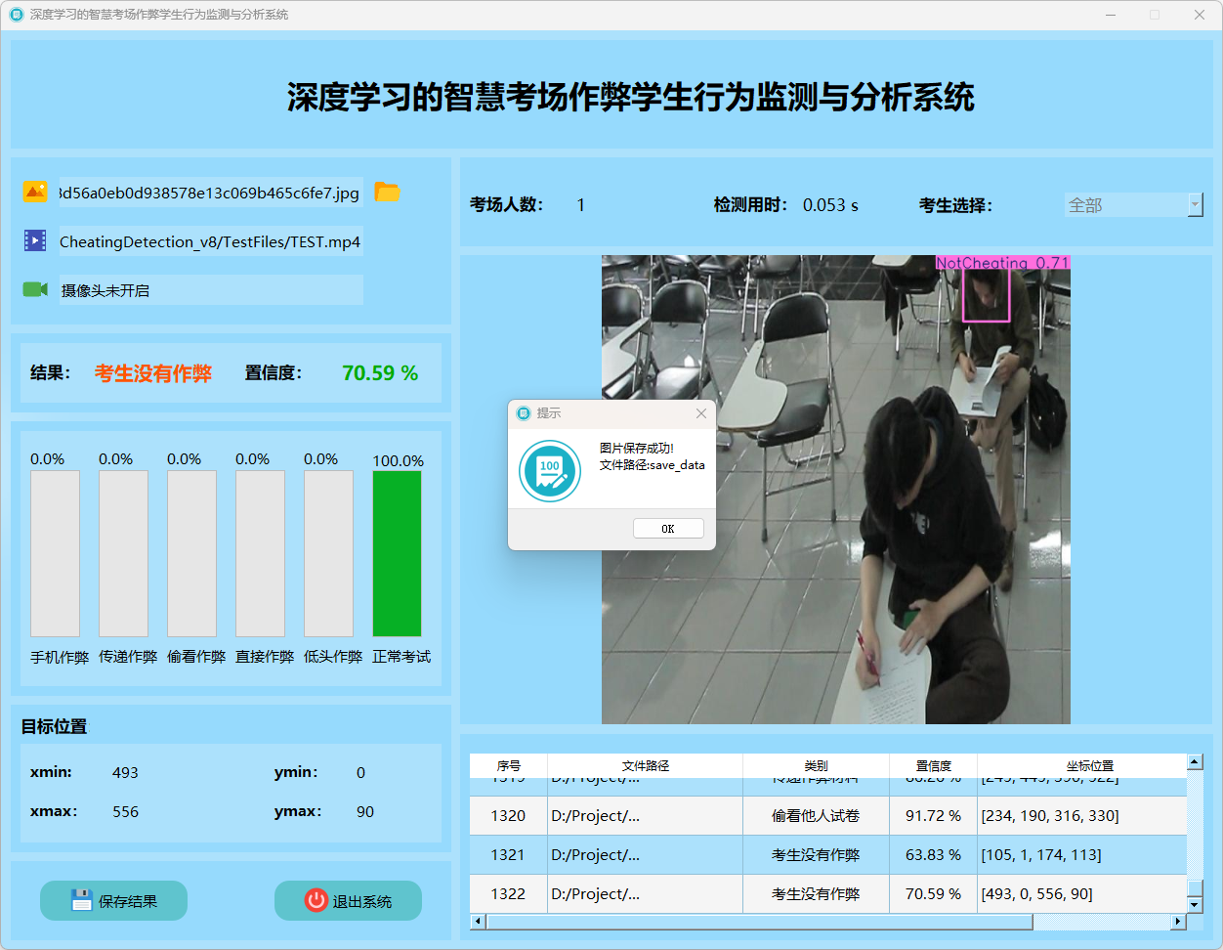1223x950 pixels.
Task: Select the 偷看他人试卷 row 1320
Action: [x=816, y=815]
